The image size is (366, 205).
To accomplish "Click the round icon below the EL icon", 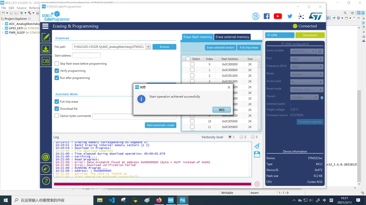I will click(46, 169).
